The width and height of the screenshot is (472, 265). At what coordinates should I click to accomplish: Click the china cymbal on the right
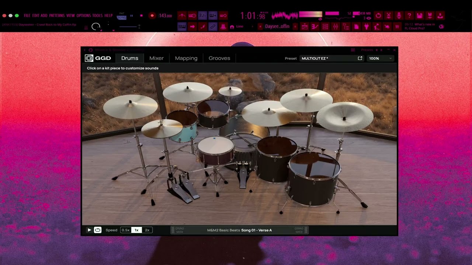coord(345,117)
